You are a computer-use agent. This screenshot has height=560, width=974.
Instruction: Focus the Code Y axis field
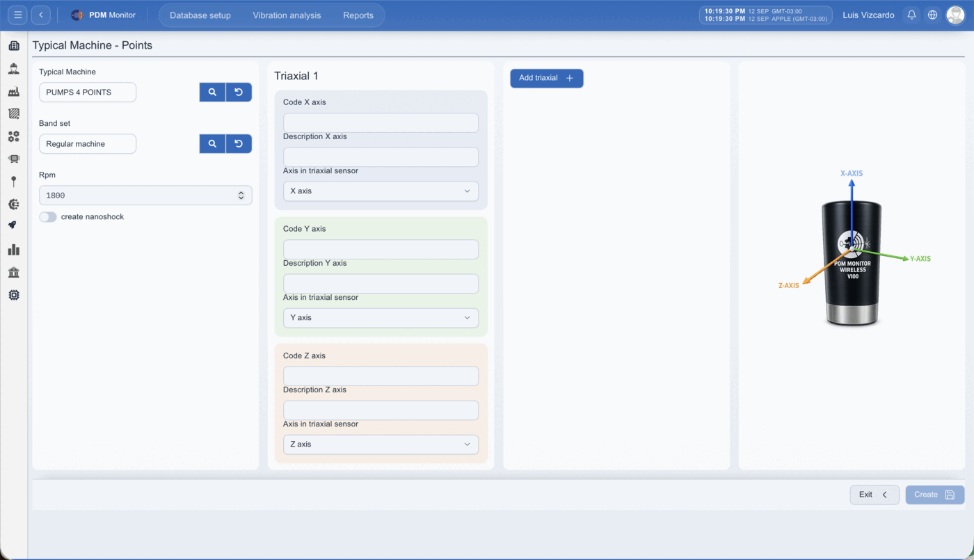(x=381, y=250)
